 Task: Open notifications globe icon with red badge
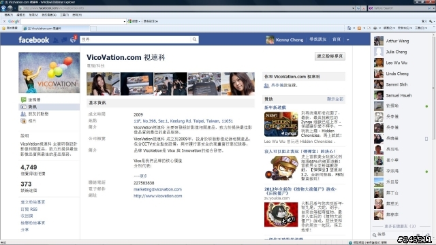click(x=73, y=39)
